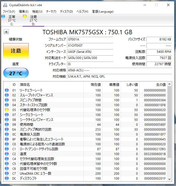Click the status orb for attribute C7 UltraDMA CRC

click(7, 173)
